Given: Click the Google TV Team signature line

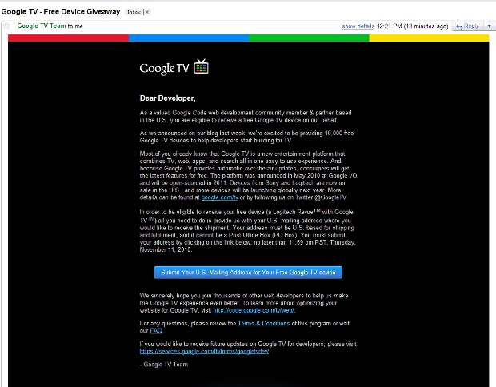Looking at the screenshot, I should pos(164,365).
